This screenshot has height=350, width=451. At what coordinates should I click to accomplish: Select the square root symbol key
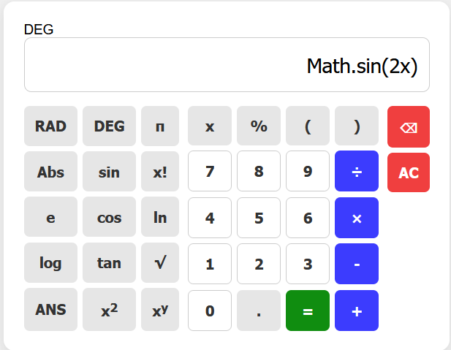(160, 262)
